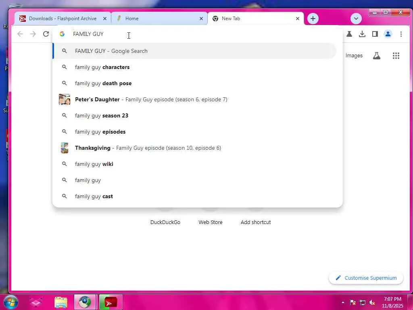
Task: Open Google apps grid icon
Action: click(396, 56)
